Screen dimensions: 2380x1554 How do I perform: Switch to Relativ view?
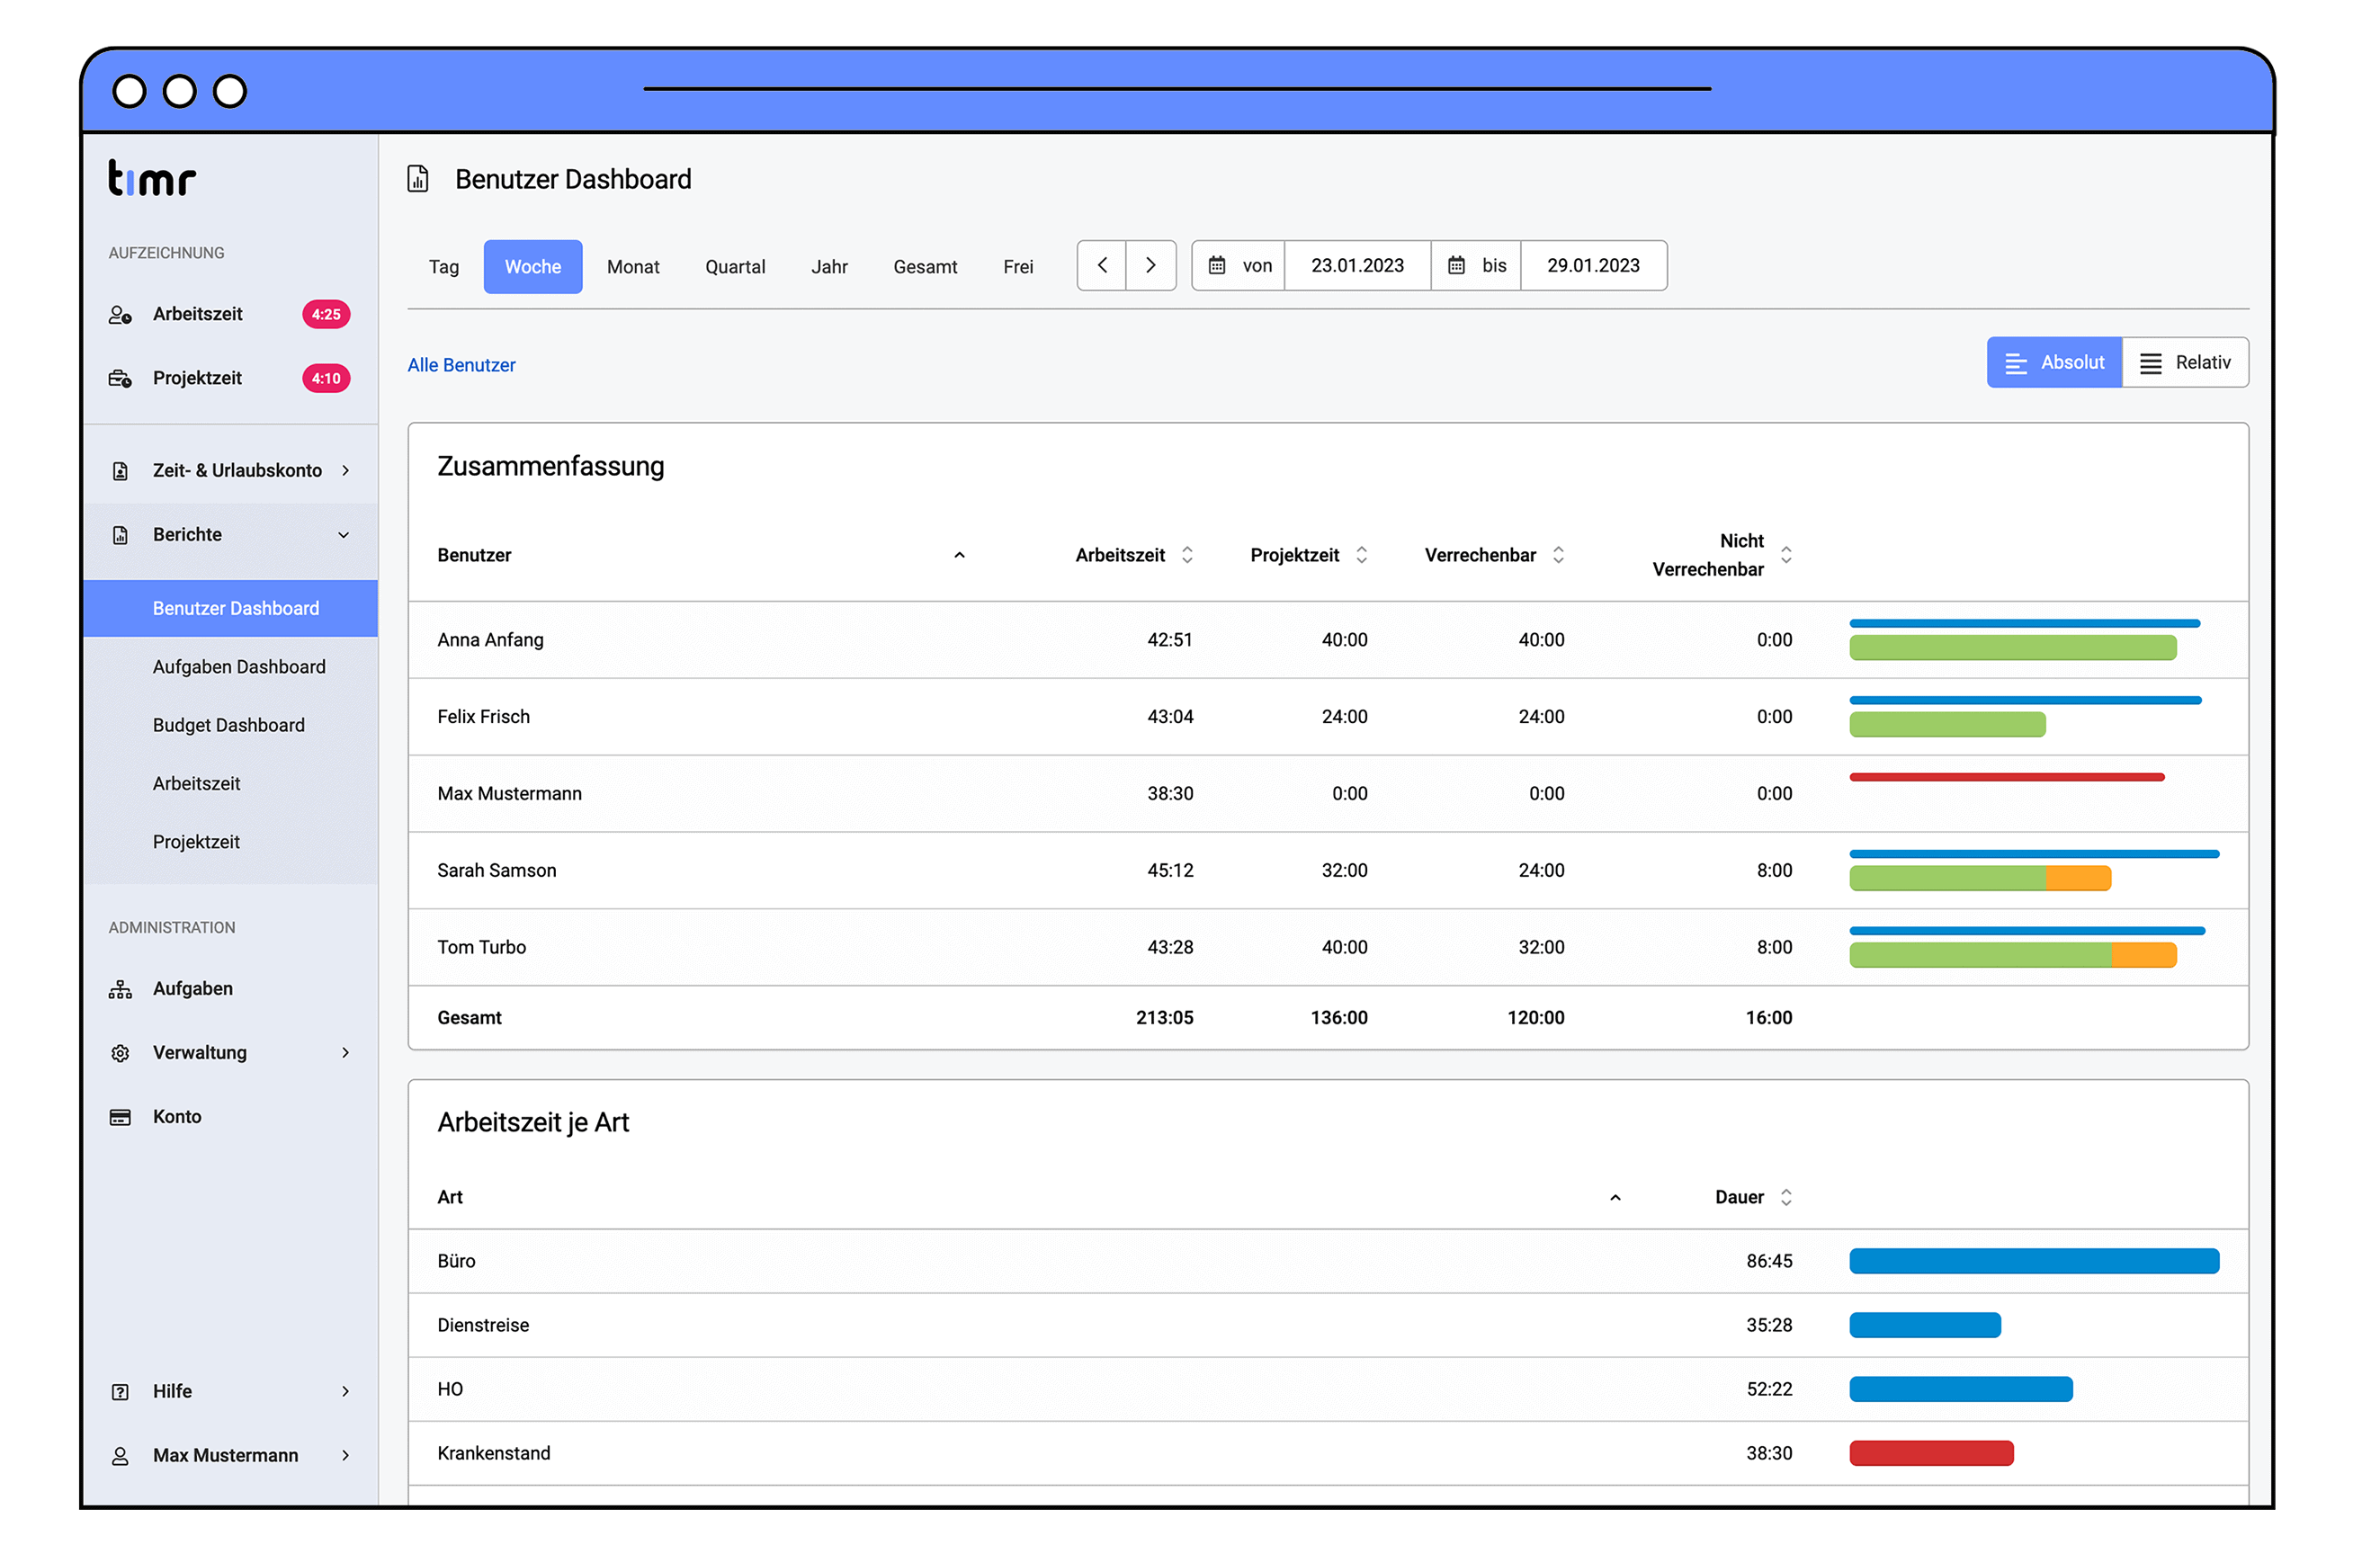(2186, 363)
